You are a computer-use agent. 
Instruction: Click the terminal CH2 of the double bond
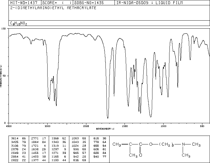point(117,144)
